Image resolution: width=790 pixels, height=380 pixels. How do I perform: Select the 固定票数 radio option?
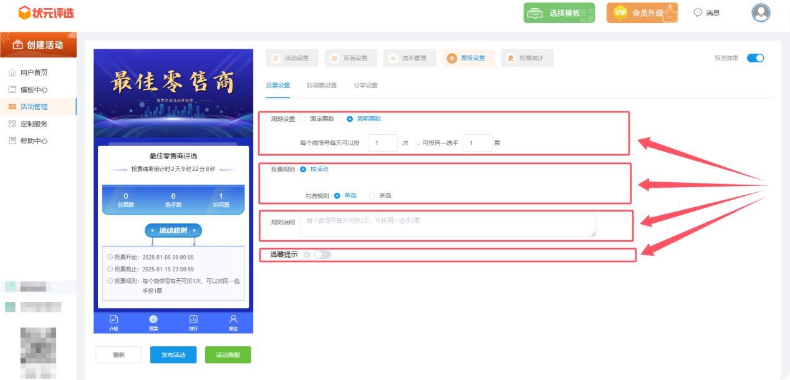click(303, 119)
